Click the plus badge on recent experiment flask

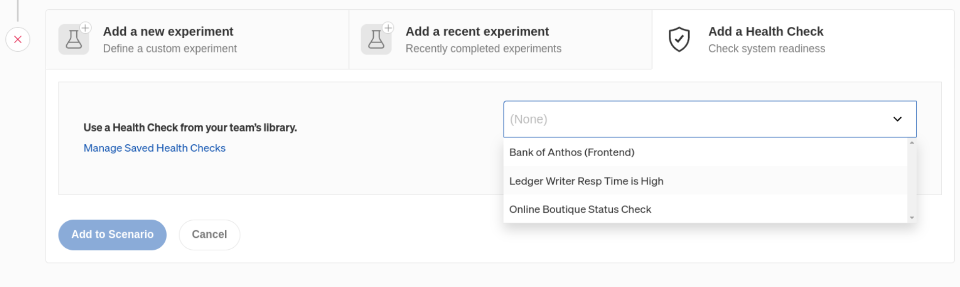[388, 28]
